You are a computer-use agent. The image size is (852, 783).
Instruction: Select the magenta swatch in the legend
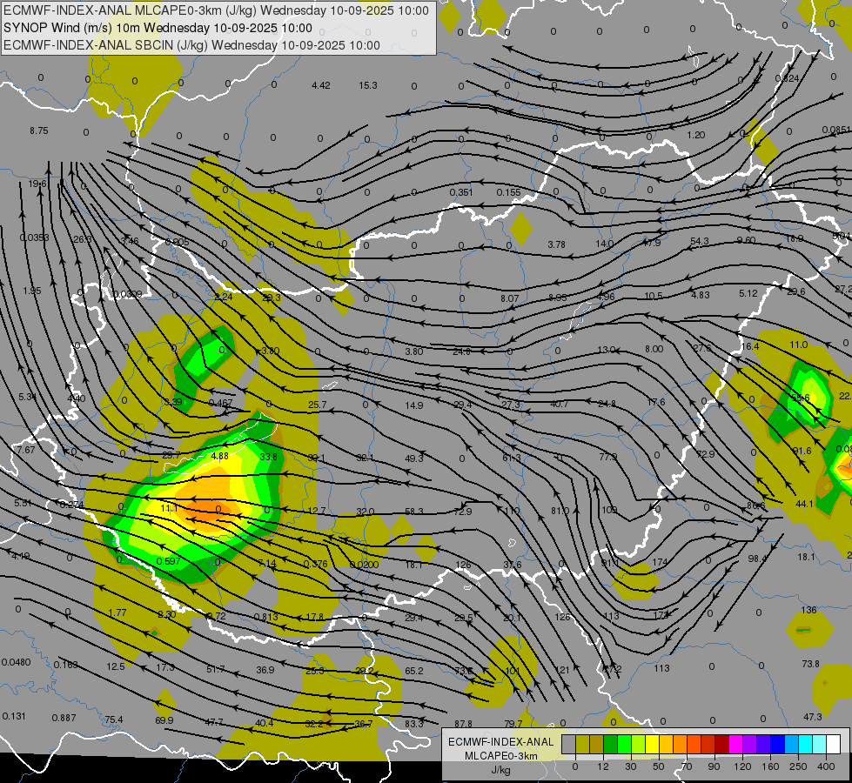pos(735,745)
